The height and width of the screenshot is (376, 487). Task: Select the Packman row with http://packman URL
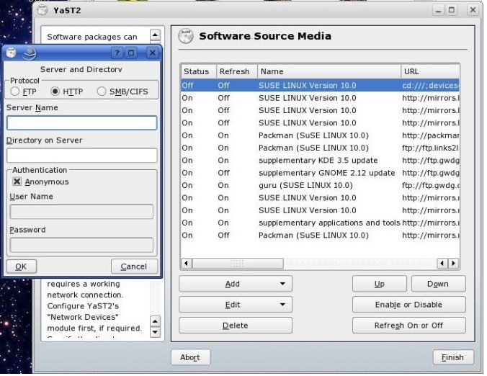click(320, 135)
